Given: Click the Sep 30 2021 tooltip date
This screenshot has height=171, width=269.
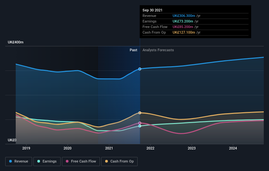Looking at the screenshot, I should pyautogui.click(x=152, y=10).
